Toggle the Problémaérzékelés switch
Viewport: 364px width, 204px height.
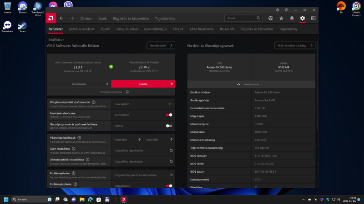click(x=169, y=186)
